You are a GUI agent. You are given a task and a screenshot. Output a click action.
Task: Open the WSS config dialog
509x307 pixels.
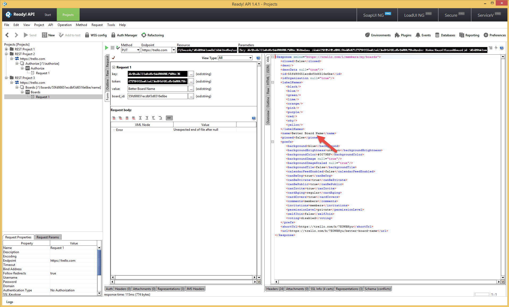pos(96,35)
